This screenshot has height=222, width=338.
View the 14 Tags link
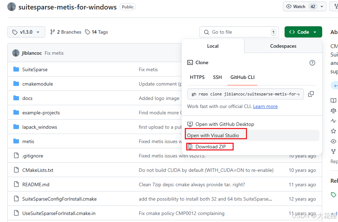(96, 32)
